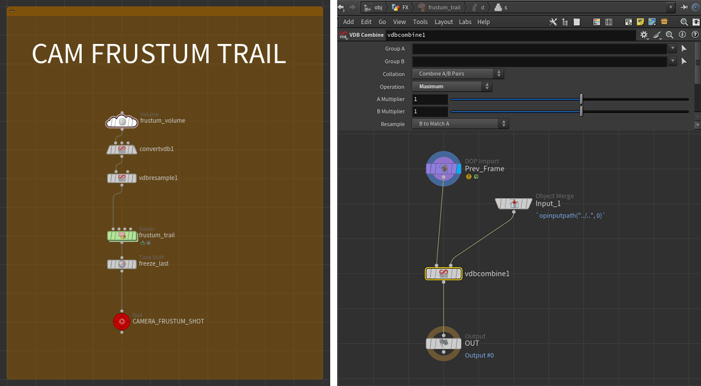This screenshot has width=701, height=386.
Task: Click Group A selection arrow button
Action: [x=684, y=49]
